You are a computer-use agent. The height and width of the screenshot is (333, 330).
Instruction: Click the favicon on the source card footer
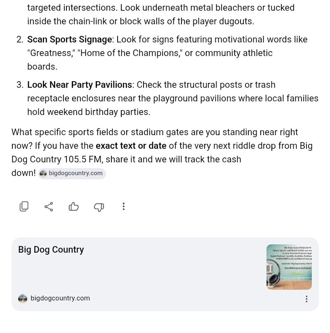pos(23,298)
